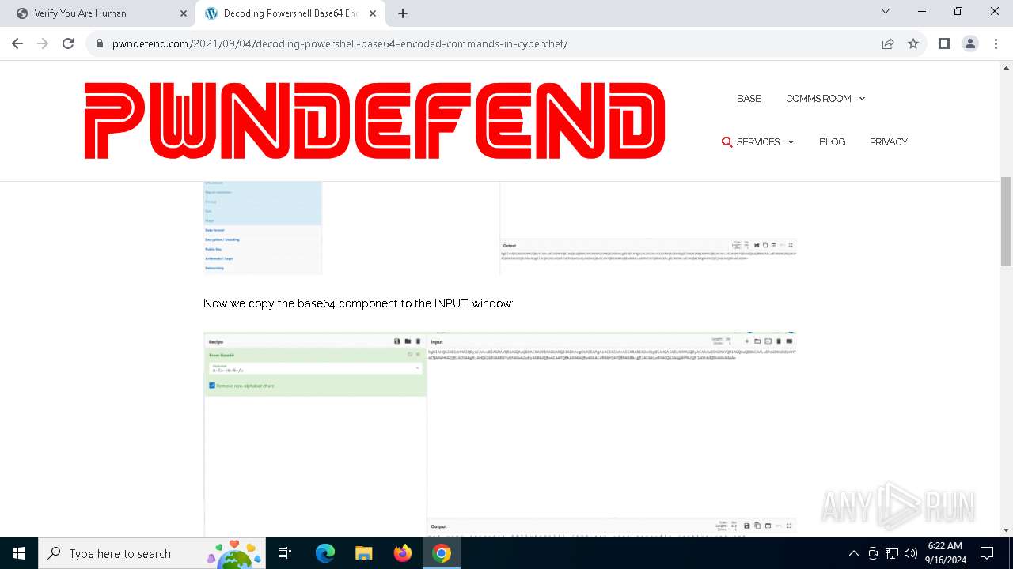This screenshot has height=569, width=1013.
Task: Open the tab search dropdown
Action: [886, 12]
